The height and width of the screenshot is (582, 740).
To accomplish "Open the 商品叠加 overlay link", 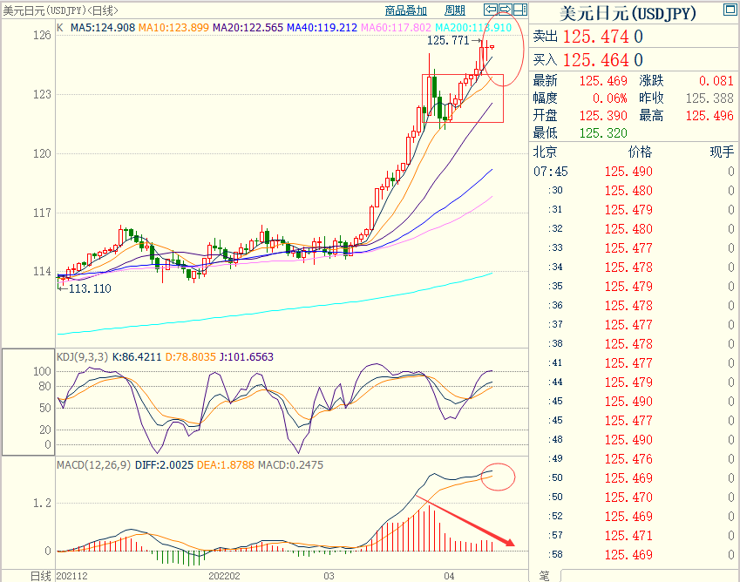I will (406, 10).
